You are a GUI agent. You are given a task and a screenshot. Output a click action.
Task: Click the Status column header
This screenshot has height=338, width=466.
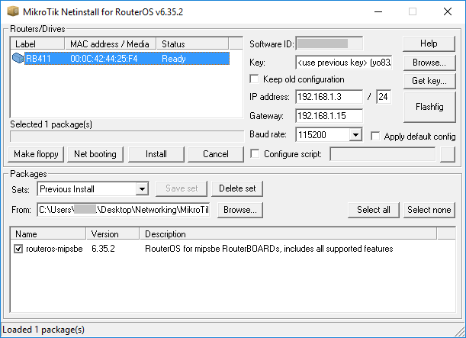(193, 43)
